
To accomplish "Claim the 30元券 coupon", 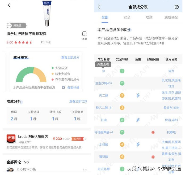I will (x=77, y=139).
